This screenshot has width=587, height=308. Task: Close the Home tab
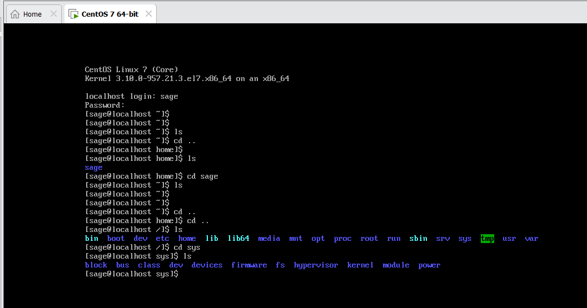(53, 14)
